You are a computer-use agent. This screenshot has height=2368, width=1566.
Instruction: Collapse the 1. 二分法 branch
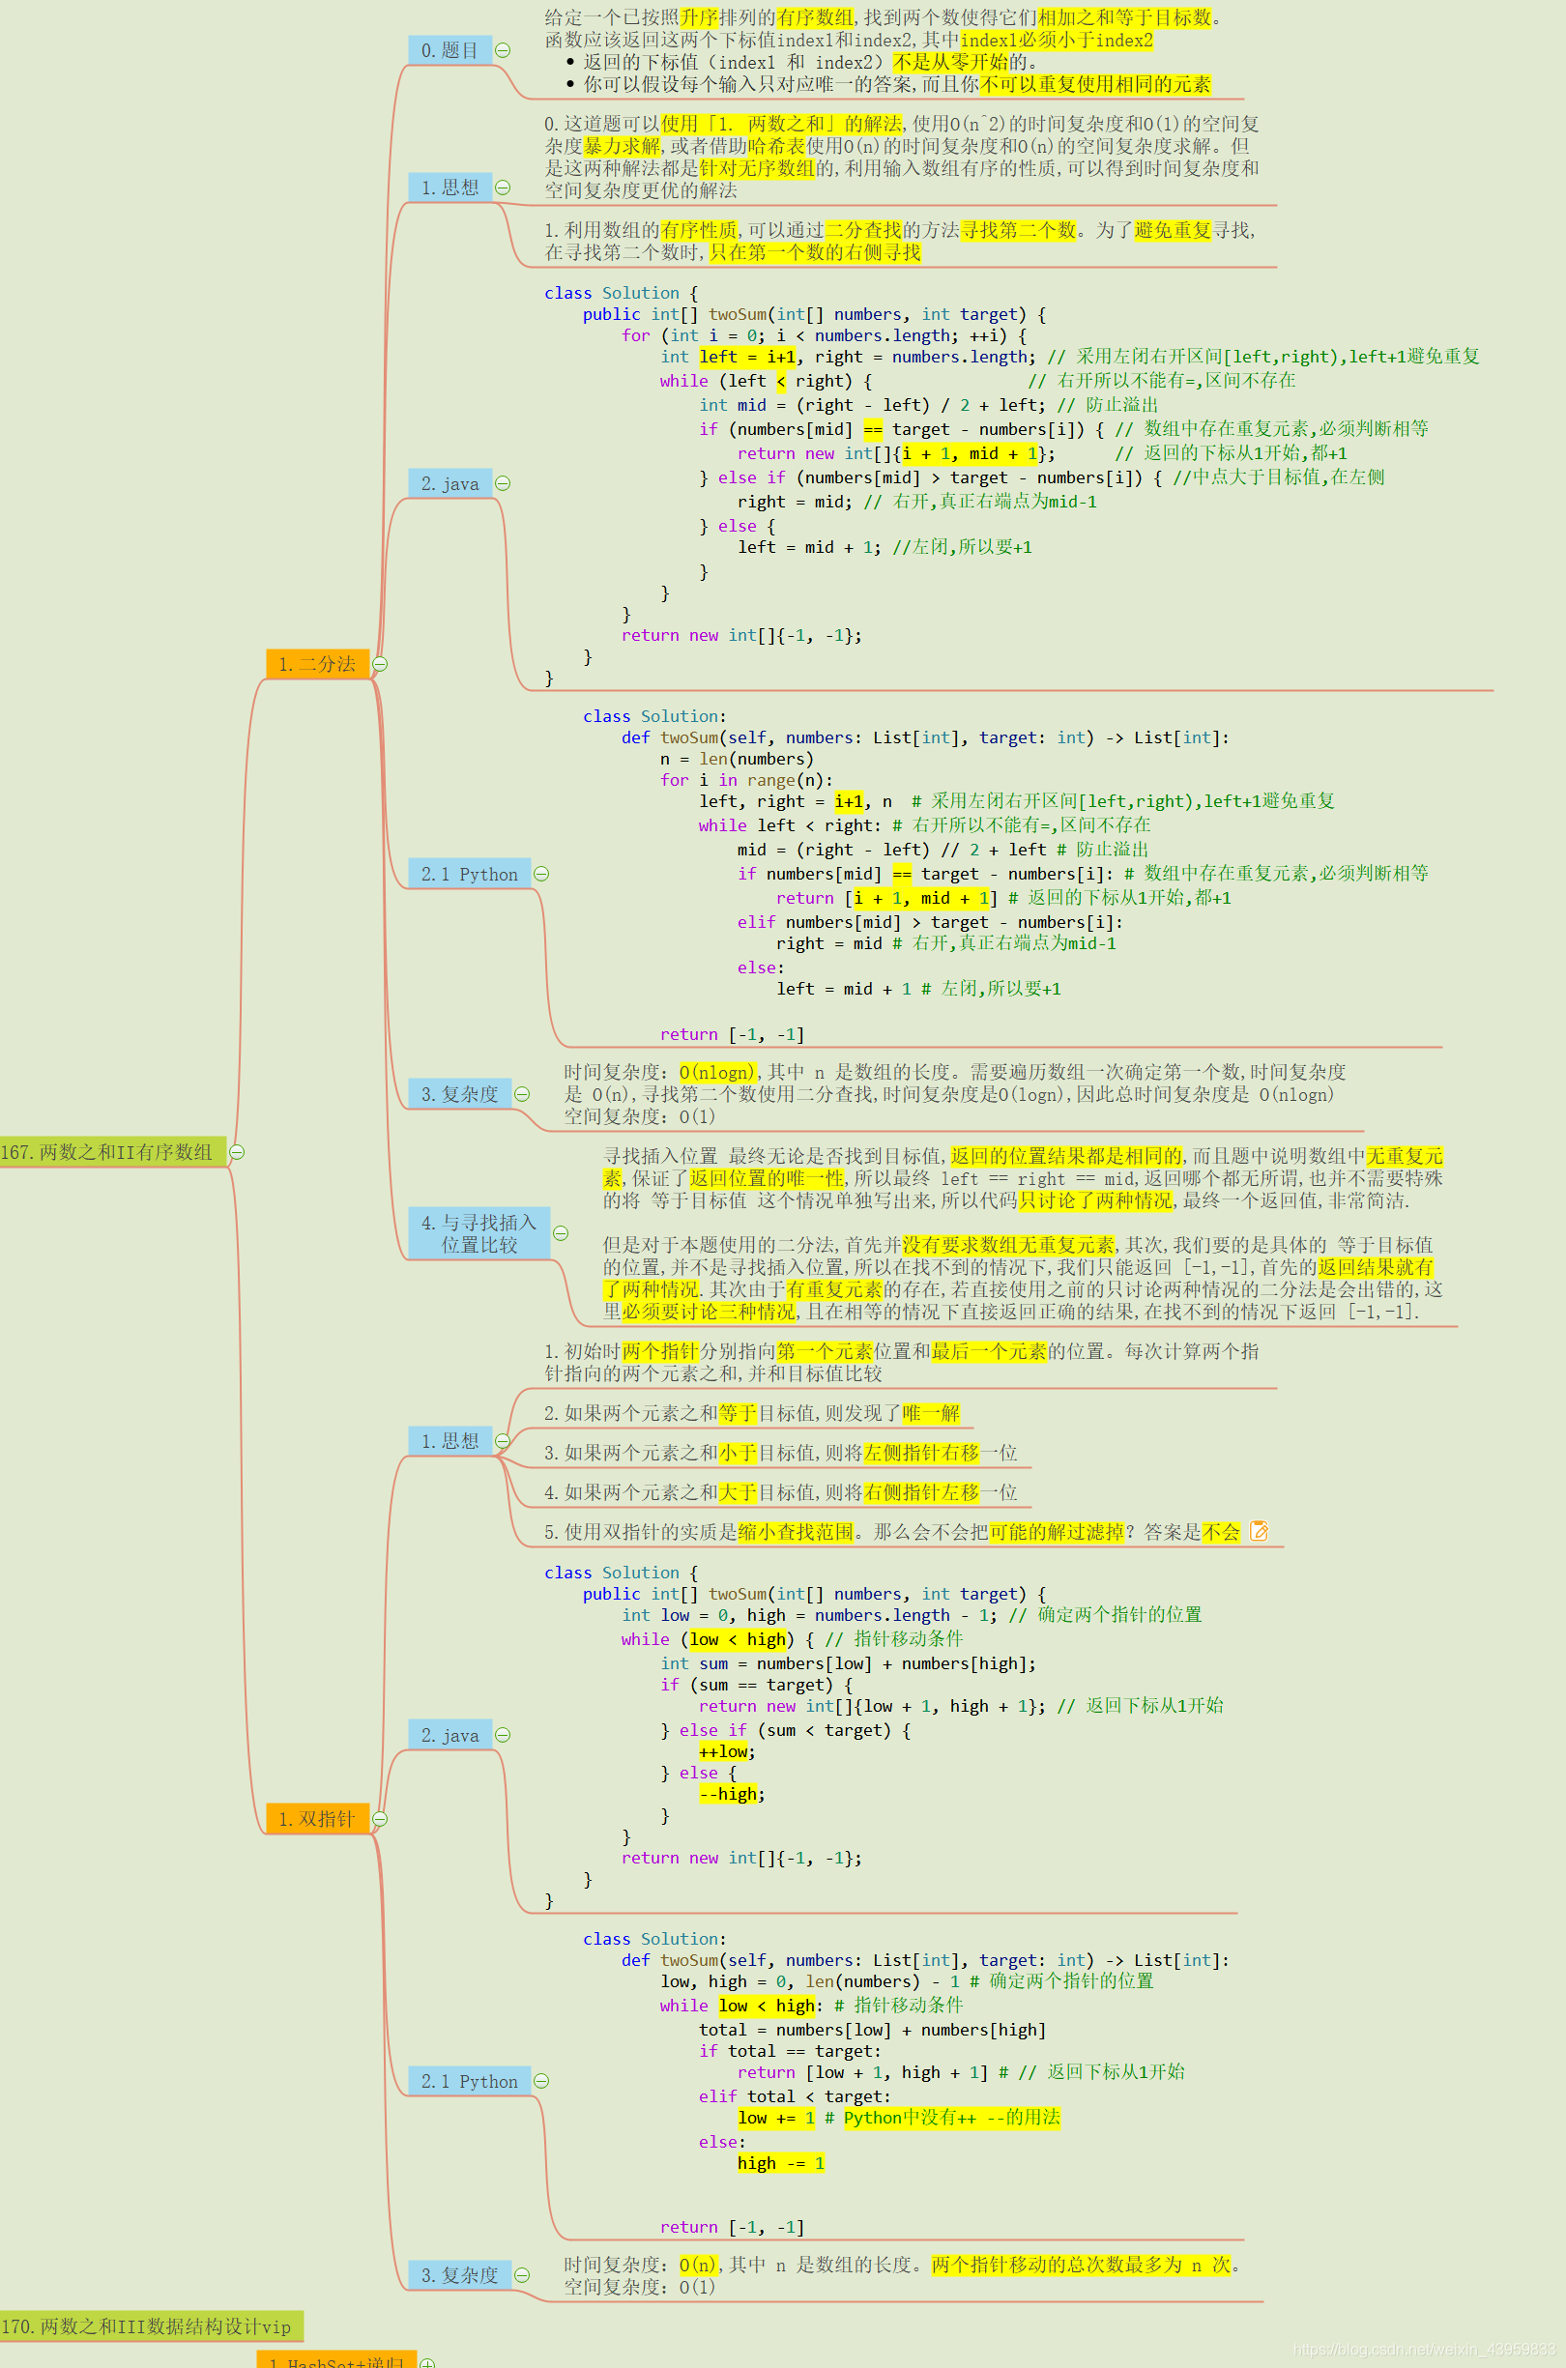click(x=381, y=664)
